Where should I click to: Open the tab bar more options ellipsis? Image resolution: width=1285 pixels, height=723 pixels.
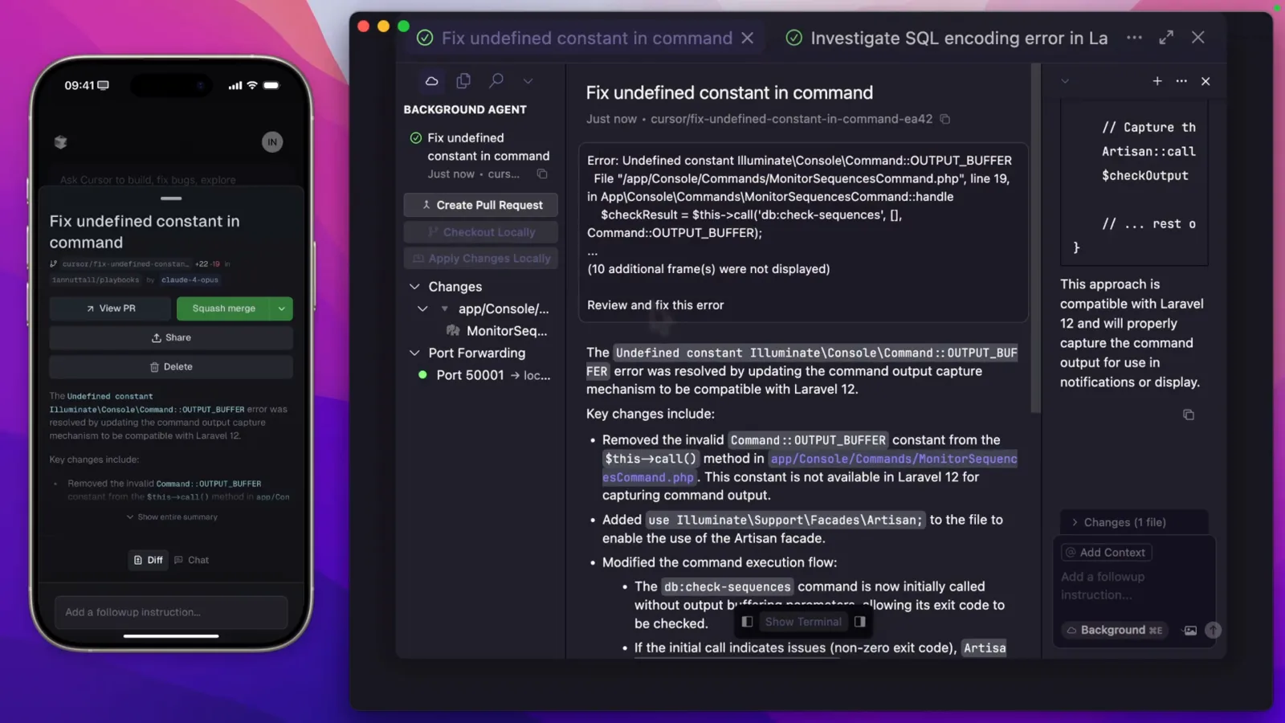pos(1134,37)
